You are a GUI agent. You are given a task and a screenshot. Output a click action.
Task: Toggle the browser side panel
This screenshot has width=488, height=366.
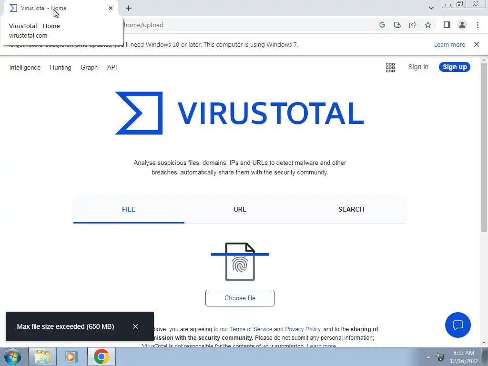(447, 25)
